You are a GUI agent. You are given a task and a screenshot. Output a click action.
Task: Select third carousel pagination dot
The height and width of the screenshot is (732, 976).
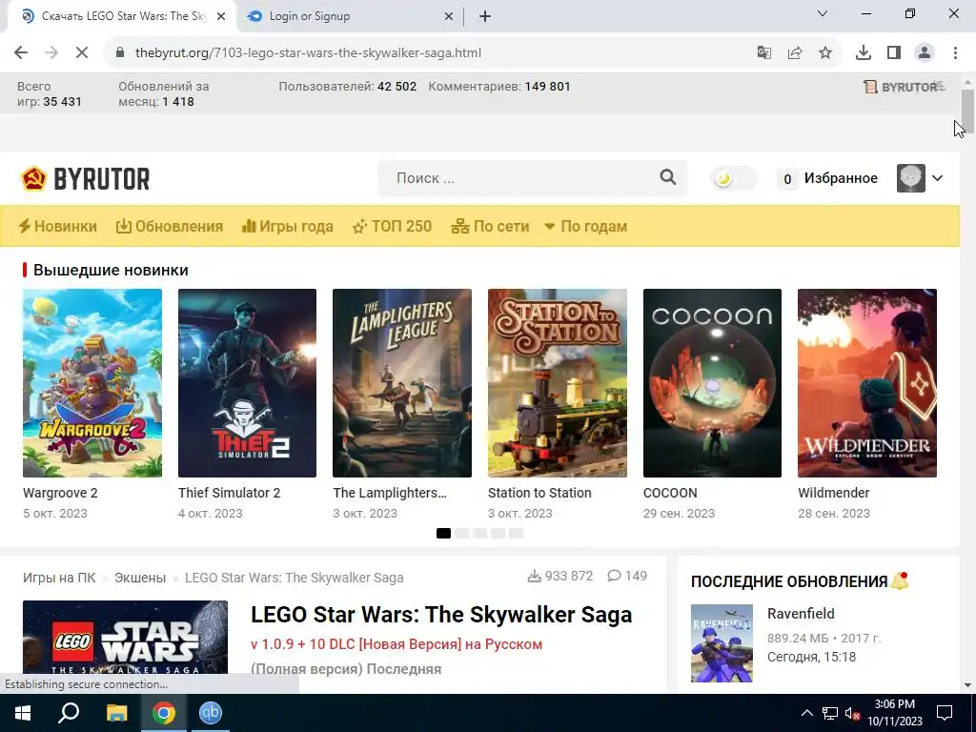[x=480, y=534]
